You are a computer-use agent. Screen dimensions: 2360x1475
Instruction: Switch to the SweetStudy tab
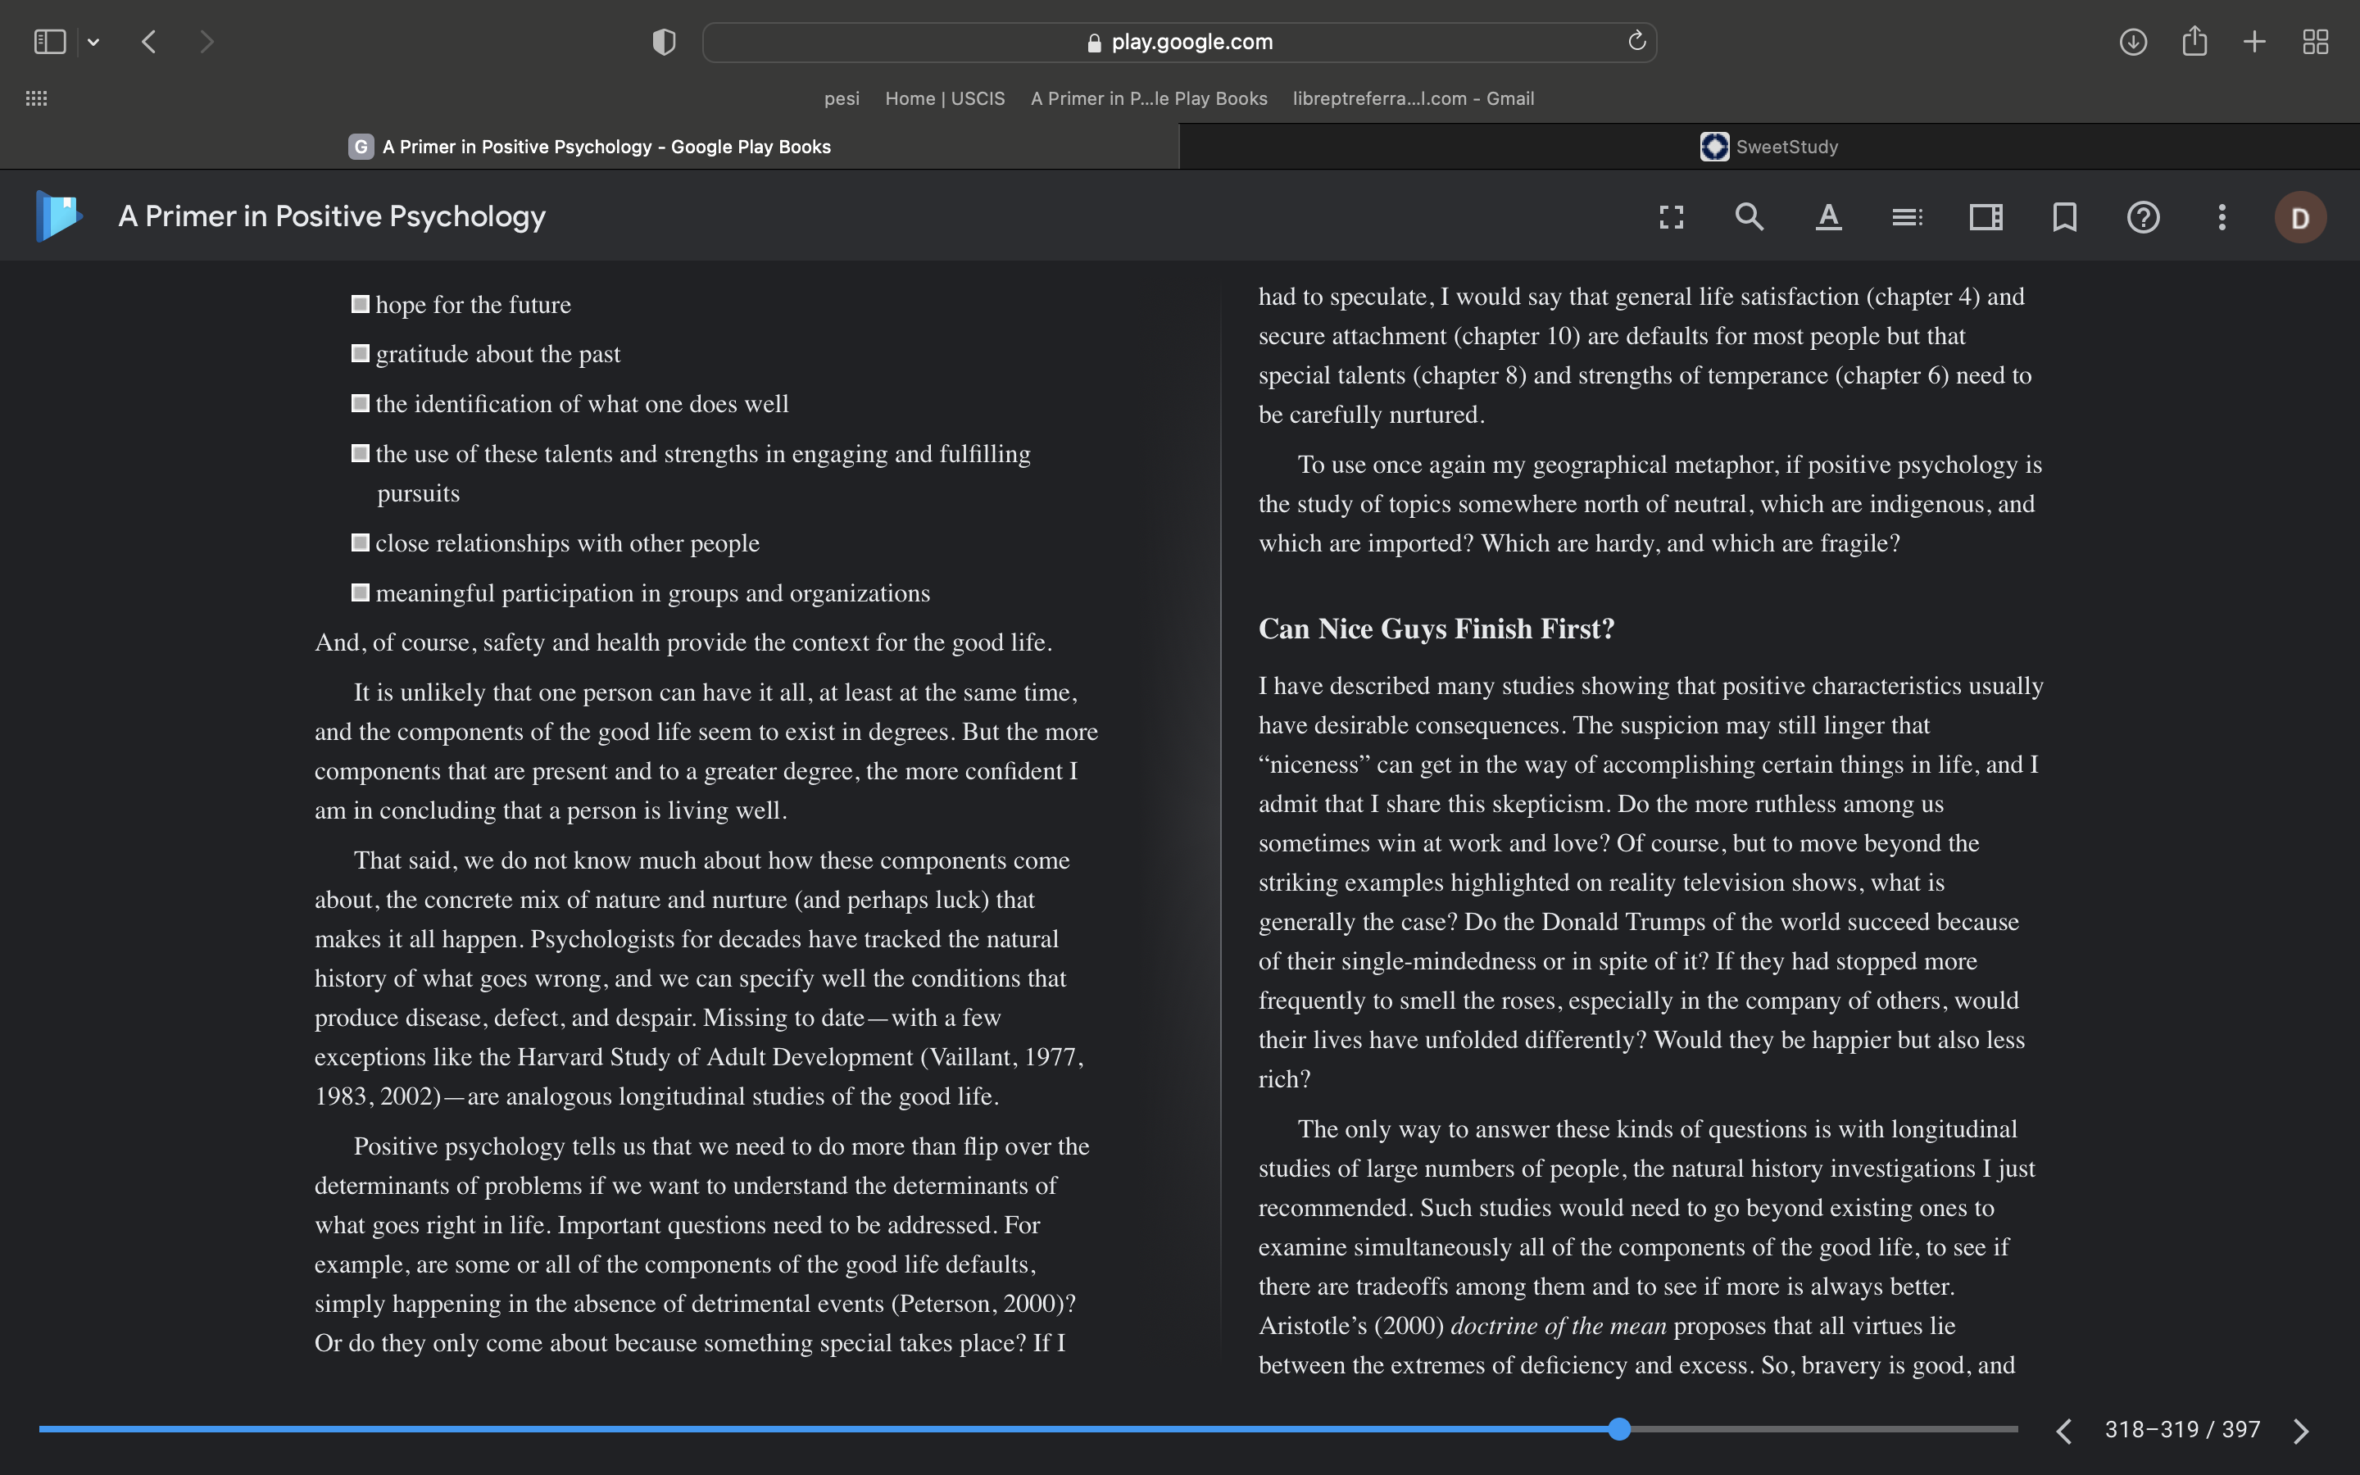coord(1769,147)
